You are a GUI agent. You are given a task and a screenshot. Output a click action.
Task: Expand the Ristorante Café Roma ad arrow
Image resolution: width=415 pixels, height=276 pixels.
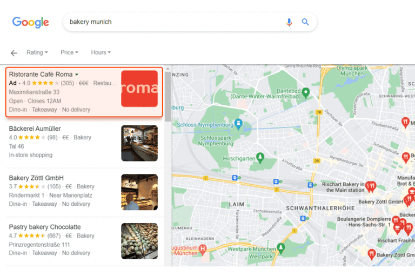click(77, 75)
